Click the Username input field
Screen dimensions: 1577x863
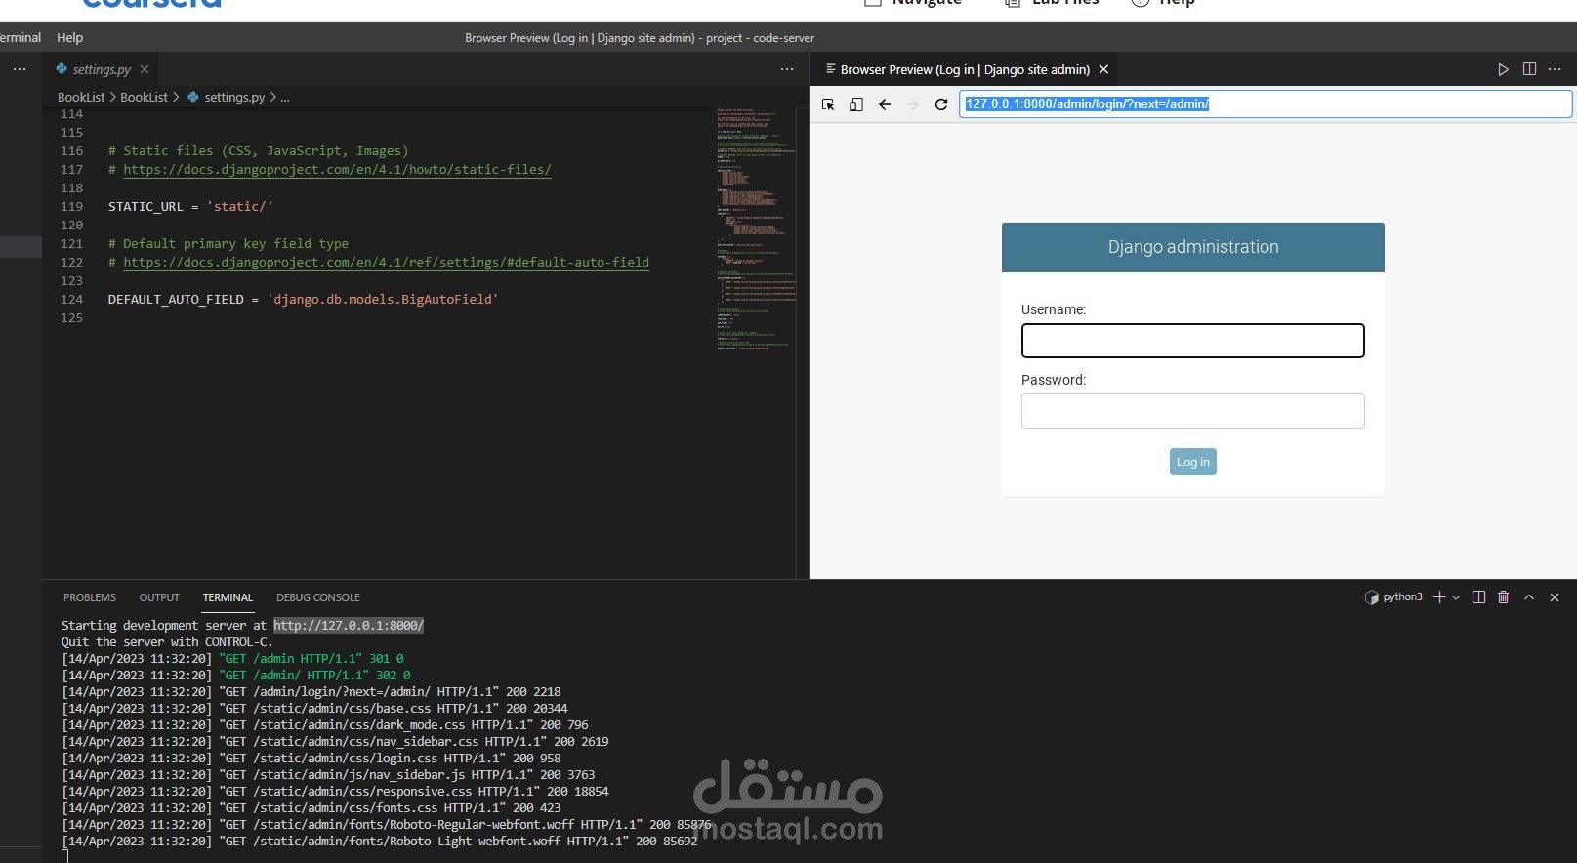[1192, 341]
